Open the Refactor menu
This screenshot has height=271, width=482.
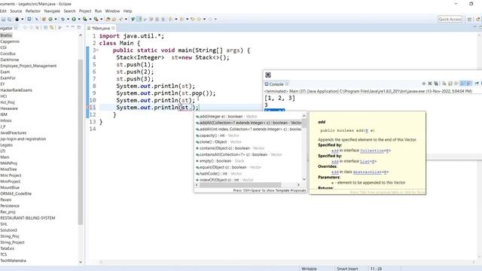tap(33, 11)
